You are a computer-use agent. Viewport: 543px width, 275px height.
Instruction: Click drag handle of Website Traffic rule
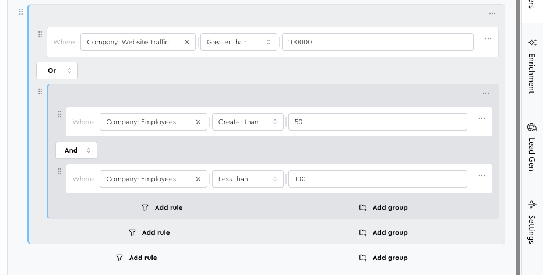(x=40, y=35)
